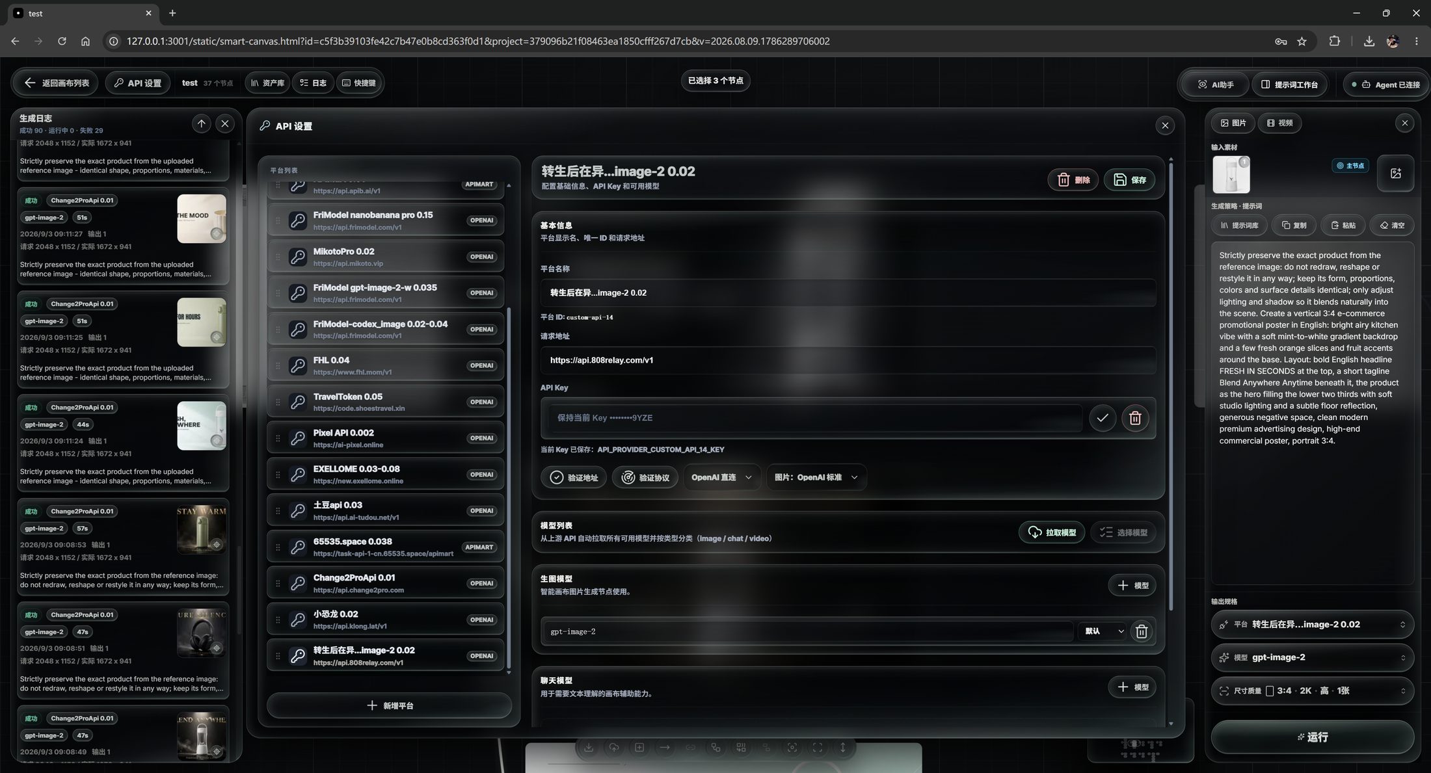Close the API 设置 dialog
The width and height of the screenshot is (1431, 773).
[x=1165, y=126]
